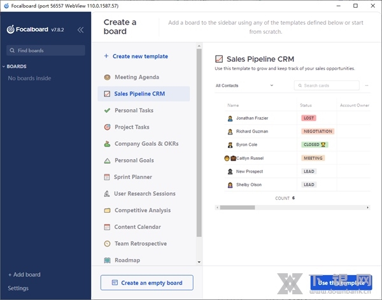Choose the Competitive Analysis template
Screen dimensions: 382x300
pos(142,210)
